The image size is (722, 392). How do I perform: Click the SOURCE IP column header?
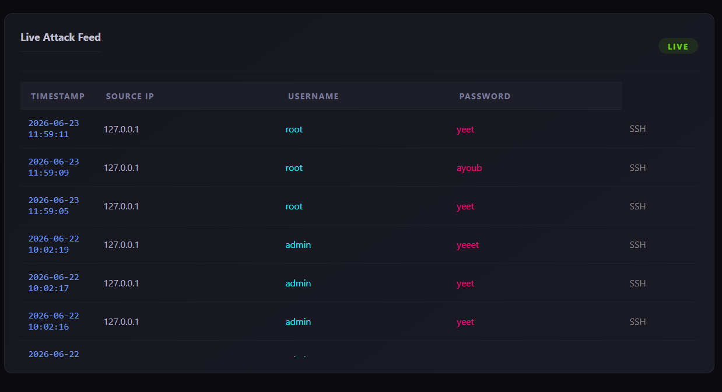pyautogui.click(x=130, y=96)
